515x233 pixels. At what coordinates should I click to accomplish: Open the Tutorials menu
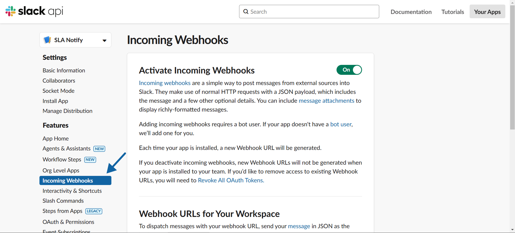[x=452, y=12]
